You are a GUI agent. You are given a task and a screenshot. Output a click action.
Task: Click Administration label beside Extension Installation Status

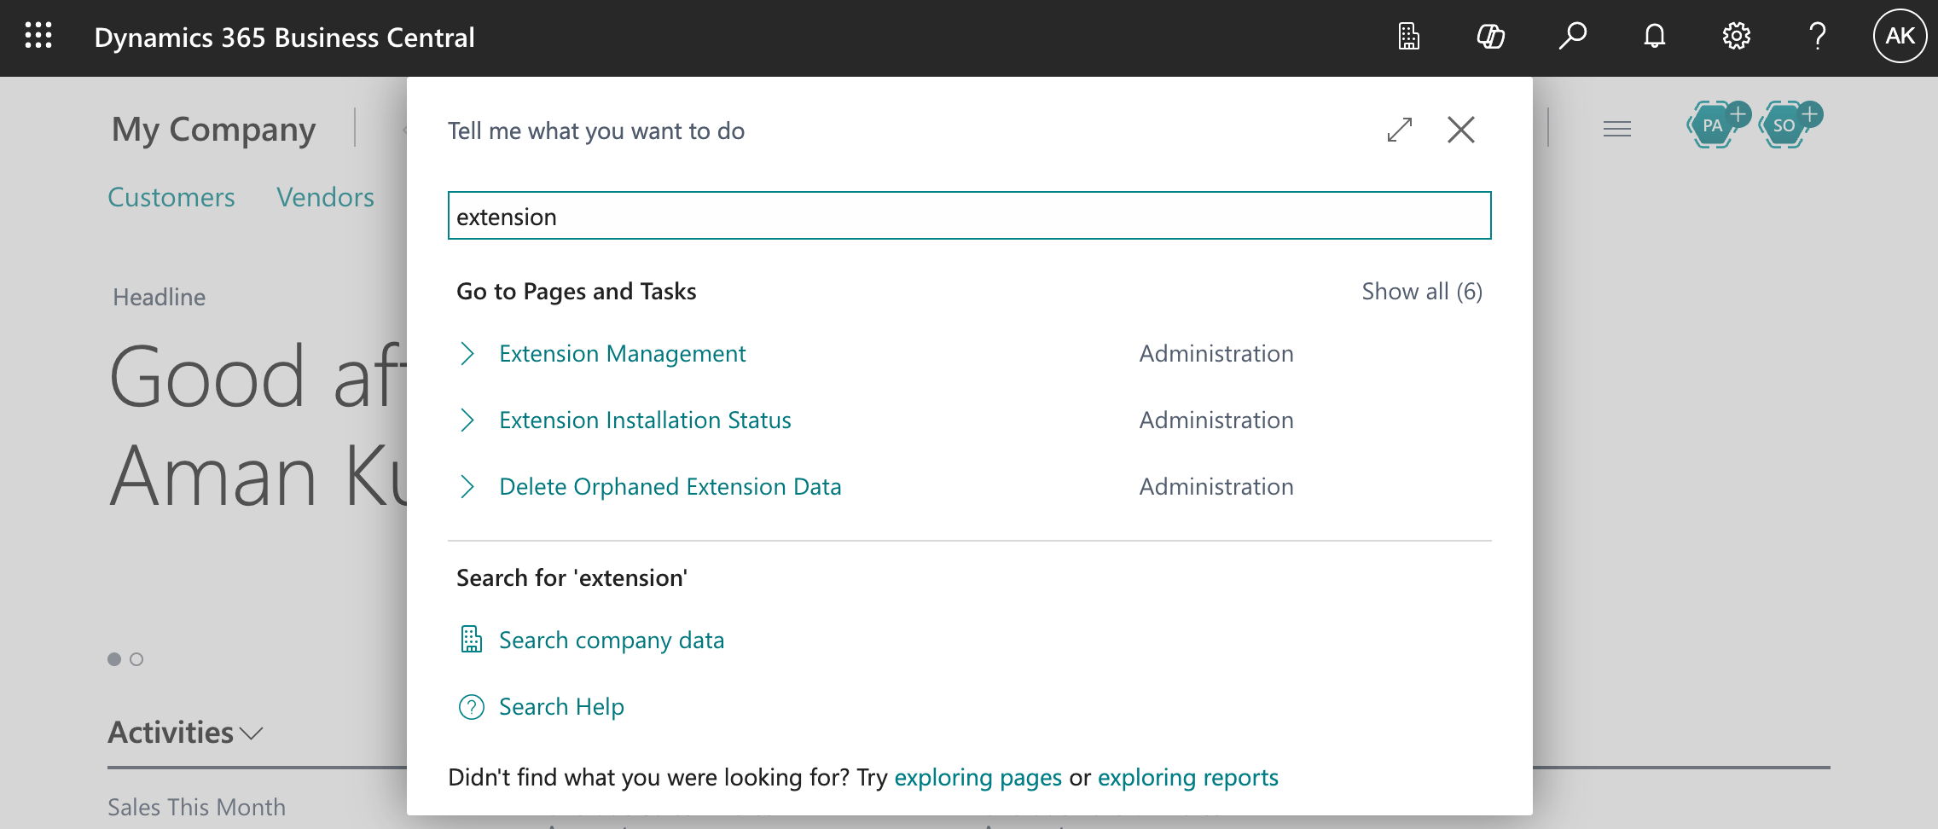coord(1216,420)
